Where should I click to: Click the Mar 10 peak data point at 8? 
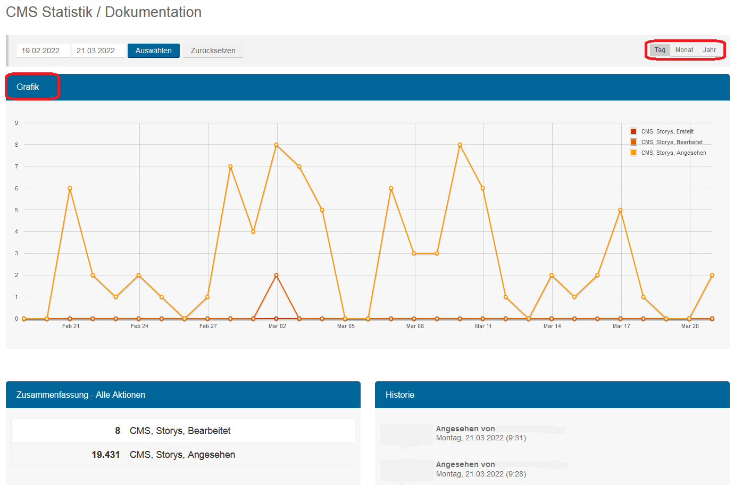(460, 145)
